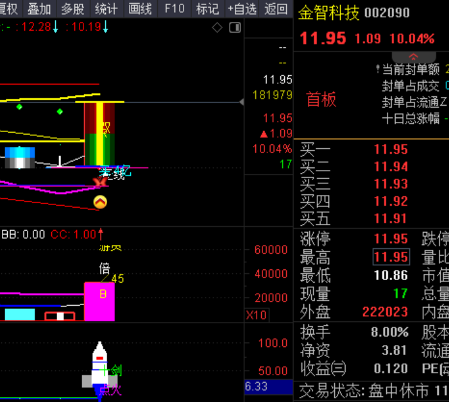The width and height of the screenshot is (449, 402).
Task: Click the 返回 back button
Action: pyautogui.click(x=276, y=8)
